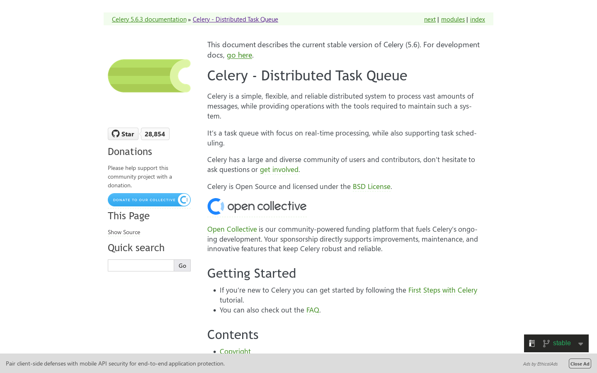Click the Donations sidebar heading

(x=130, y=151)
